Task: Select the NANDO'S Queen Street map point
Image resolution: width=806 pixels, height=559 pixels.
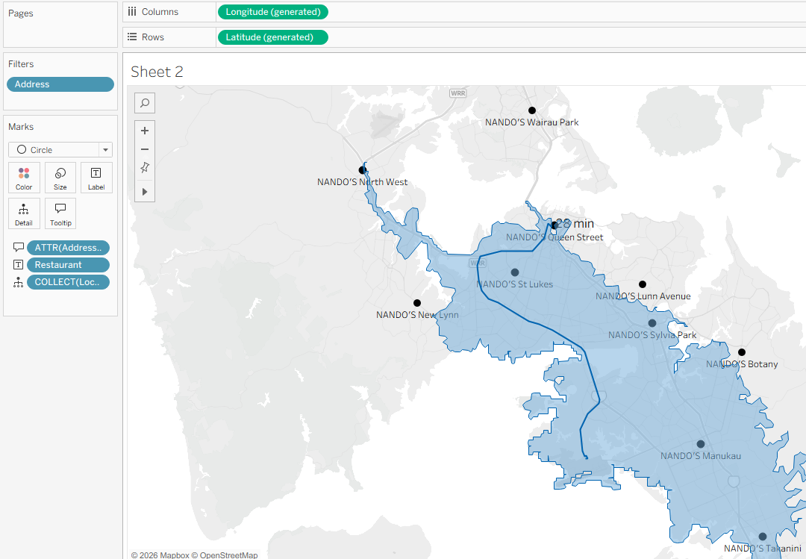Action: point(554,225)
